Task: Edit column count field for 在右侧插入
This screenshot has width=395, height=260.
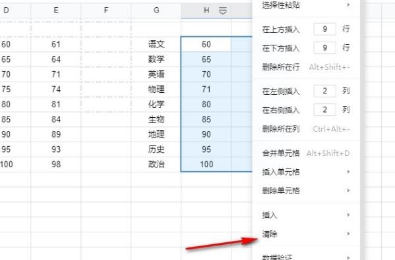Action: point(324,110)
